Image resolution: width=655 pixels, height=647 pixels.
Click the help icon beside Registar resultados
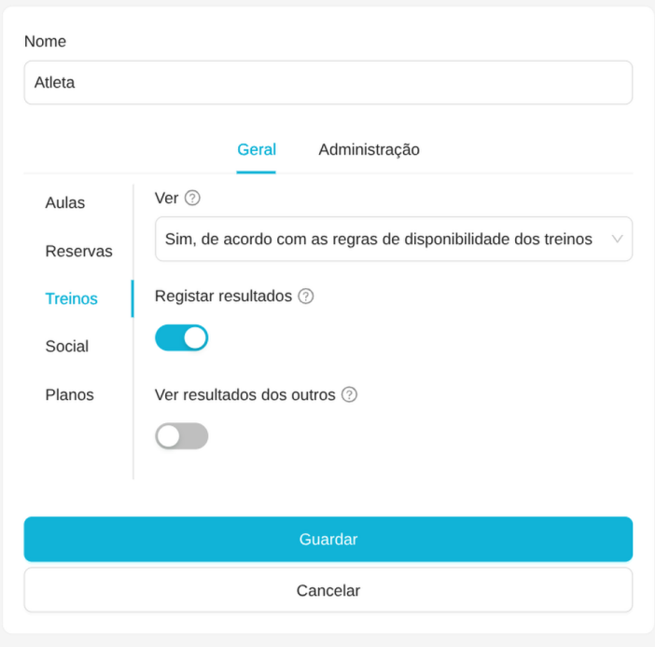(x=306, y=296)
